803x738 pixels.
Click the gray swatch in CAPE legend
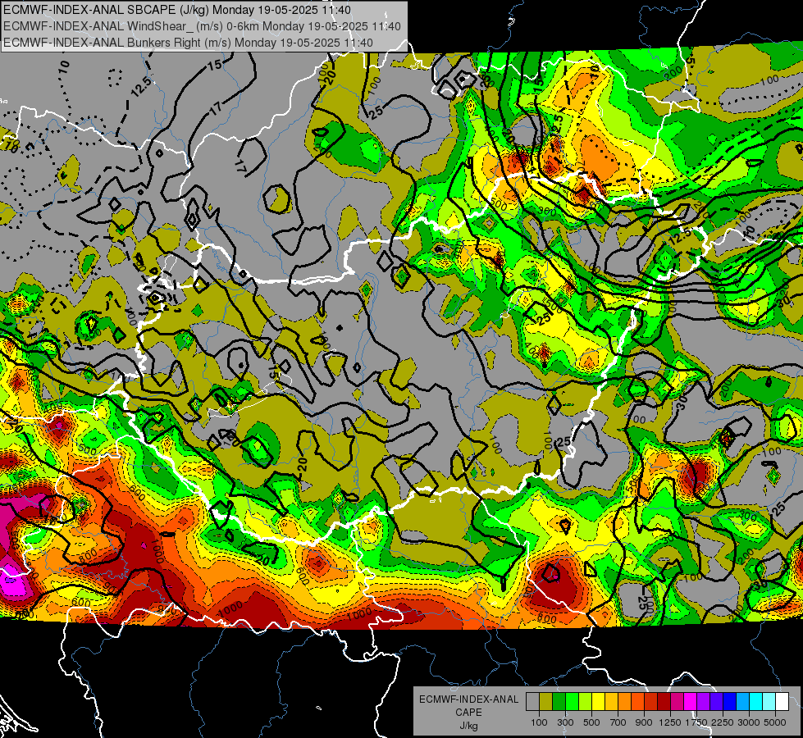coord(532,701)
